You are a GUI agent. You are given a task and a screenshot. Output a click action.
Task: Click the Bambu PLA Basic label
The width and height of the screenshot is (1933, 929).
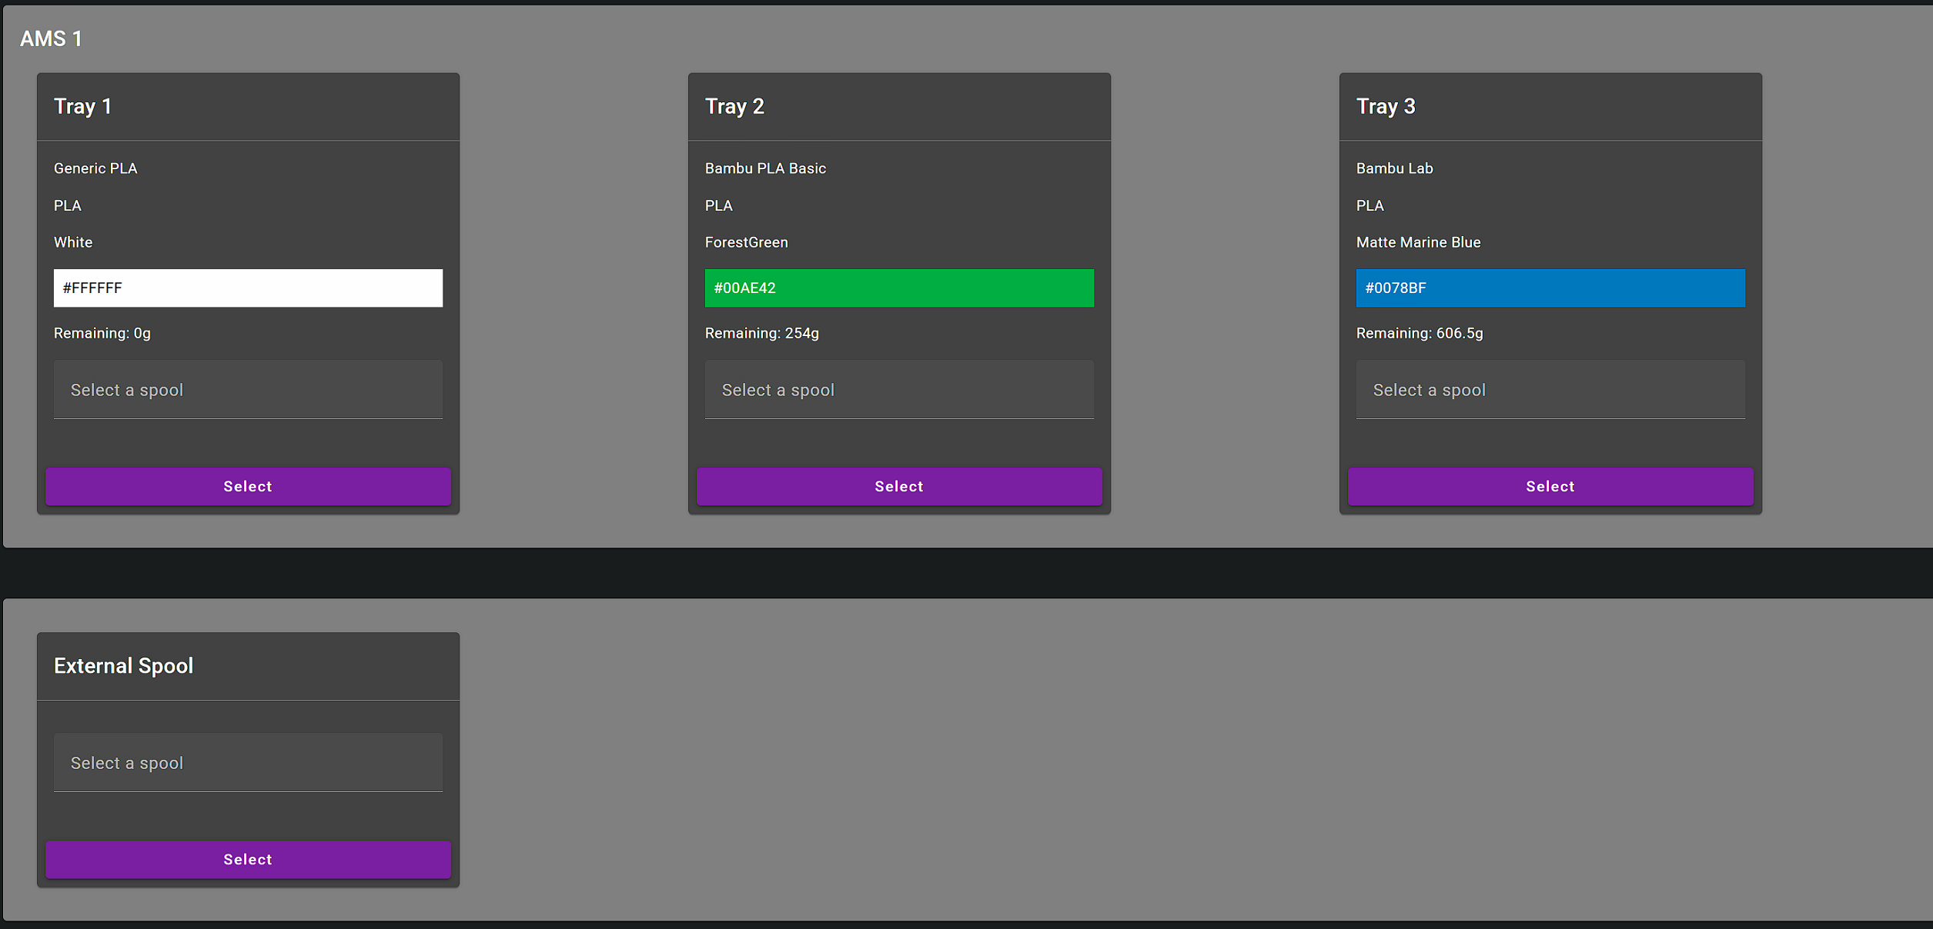pos(764,168)
